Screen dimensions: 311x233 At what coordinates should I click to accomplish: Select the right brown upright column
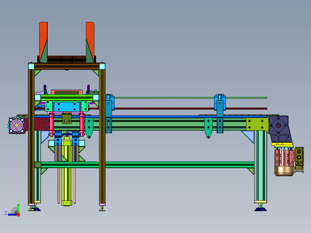click(102, 137)
